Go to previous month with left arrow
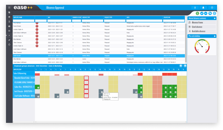 [181, 66]
